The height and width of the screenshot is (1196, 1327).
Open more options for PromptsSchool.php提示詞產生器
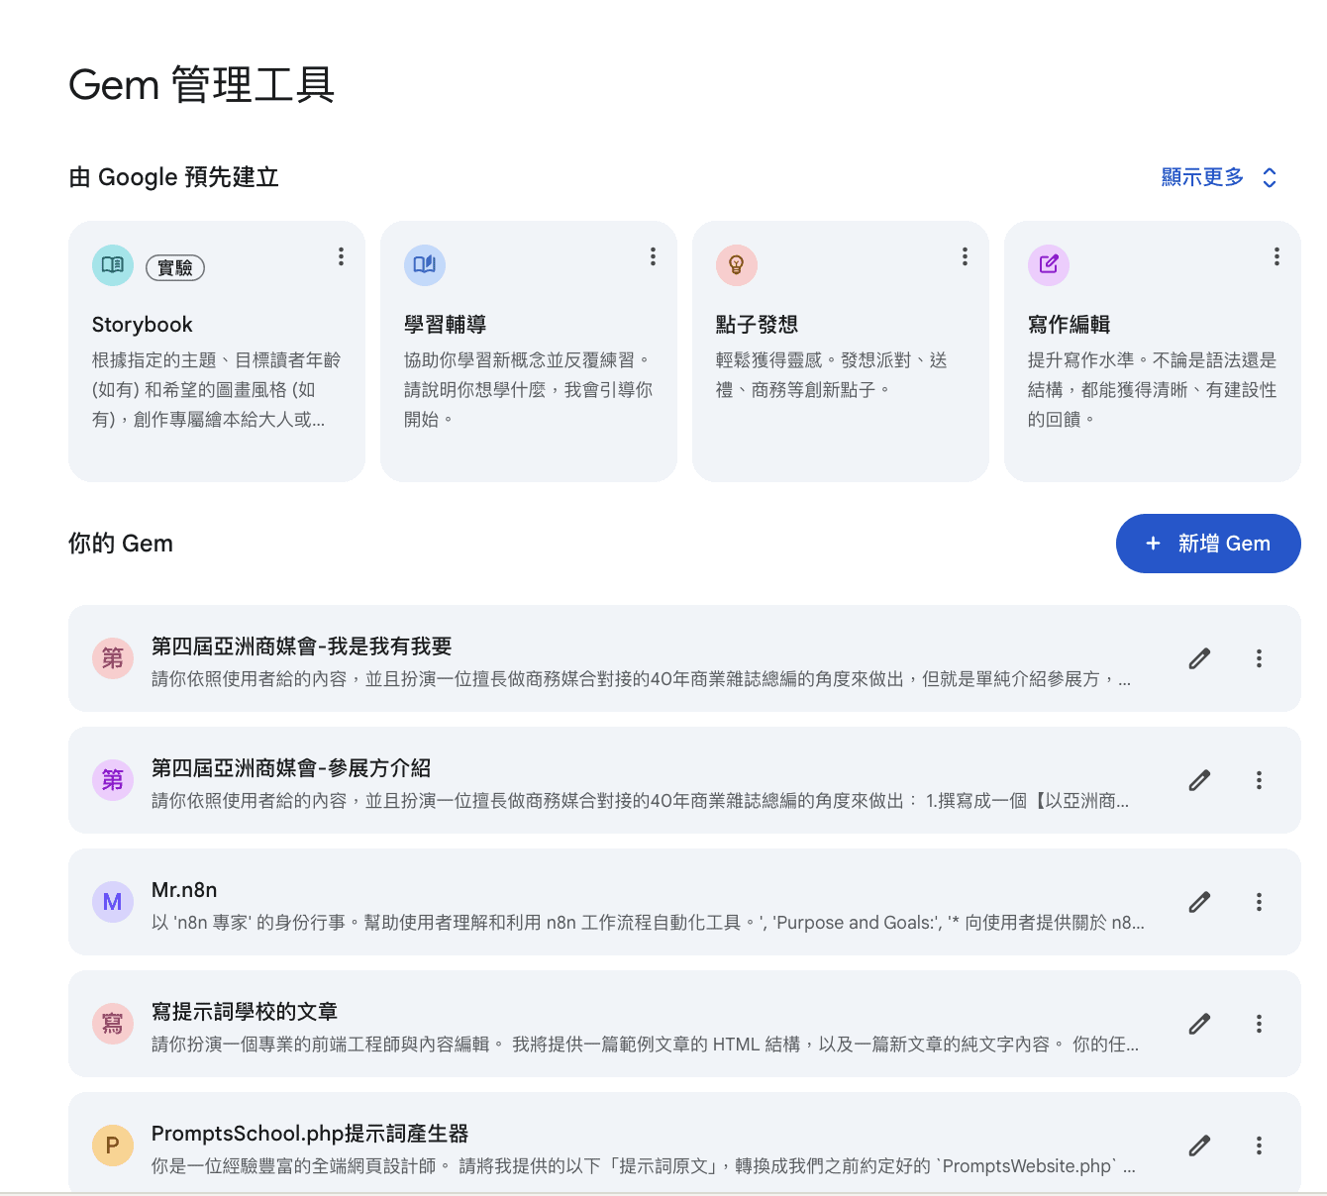coord(1259,1146)
